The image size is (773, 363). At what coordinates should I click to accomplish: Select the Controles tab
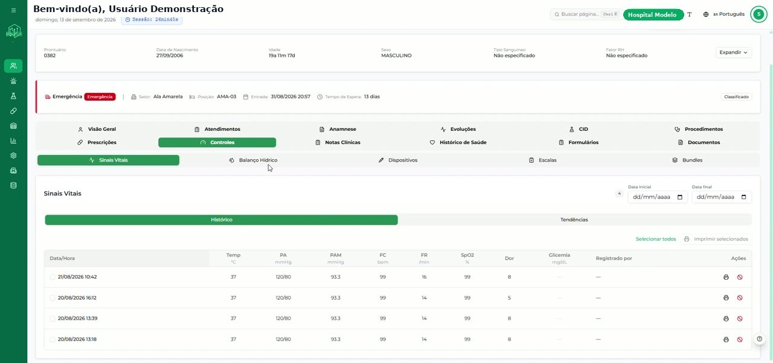click(217, 142)
